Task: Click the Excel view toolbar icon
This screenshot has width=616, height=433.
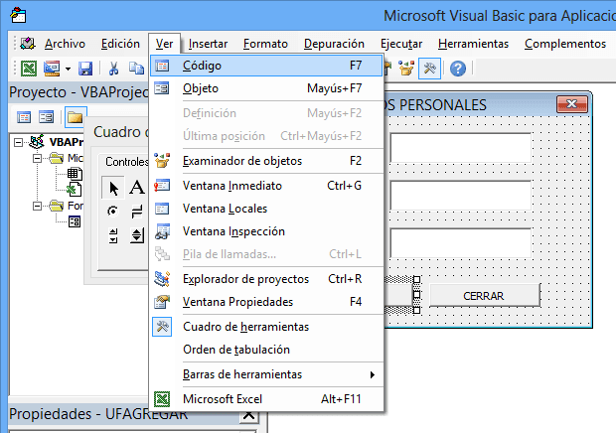Action: tap(29, 69)
